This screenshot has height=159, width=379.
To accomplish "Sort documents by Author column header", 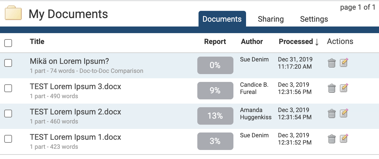I will coord(252,42).
